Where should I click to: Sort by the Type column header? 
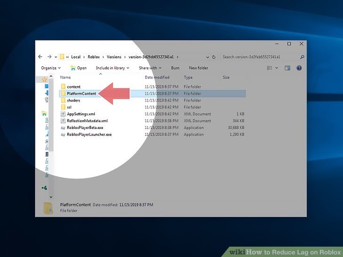click(188, 77)
